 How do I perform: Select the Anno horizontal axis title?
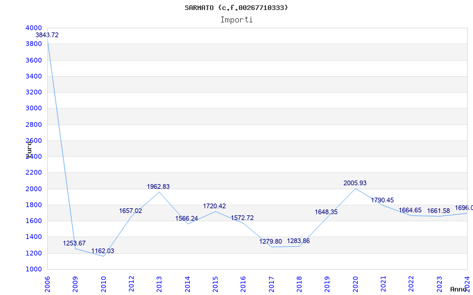[460, 289]
